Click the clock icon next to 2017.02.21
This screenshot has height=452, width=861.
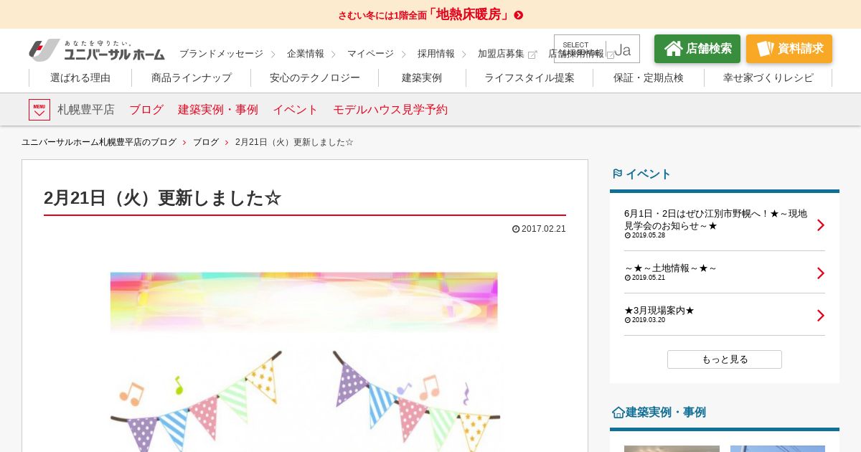pos(516,229)
